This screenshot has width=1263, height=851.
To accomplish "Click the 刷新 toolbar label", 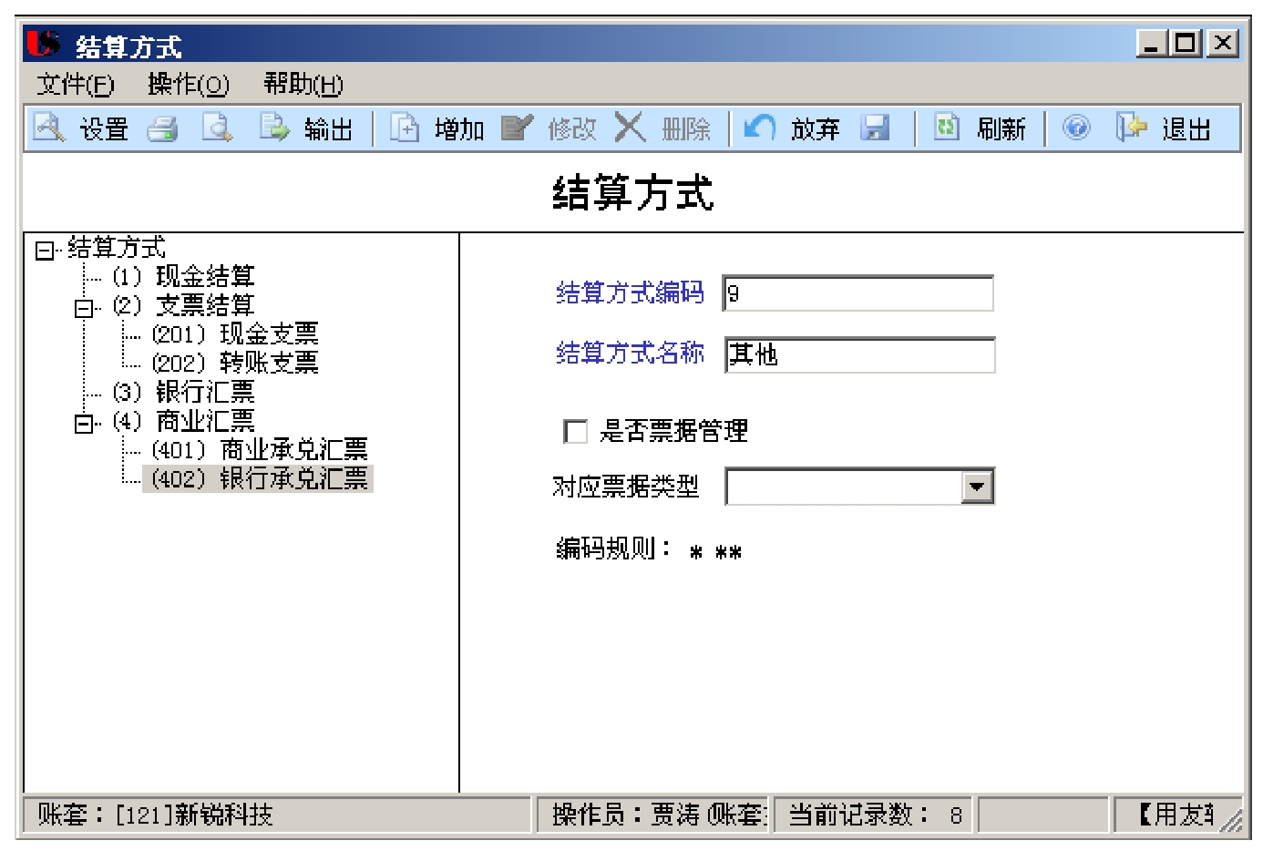I will pos(1001,129).
